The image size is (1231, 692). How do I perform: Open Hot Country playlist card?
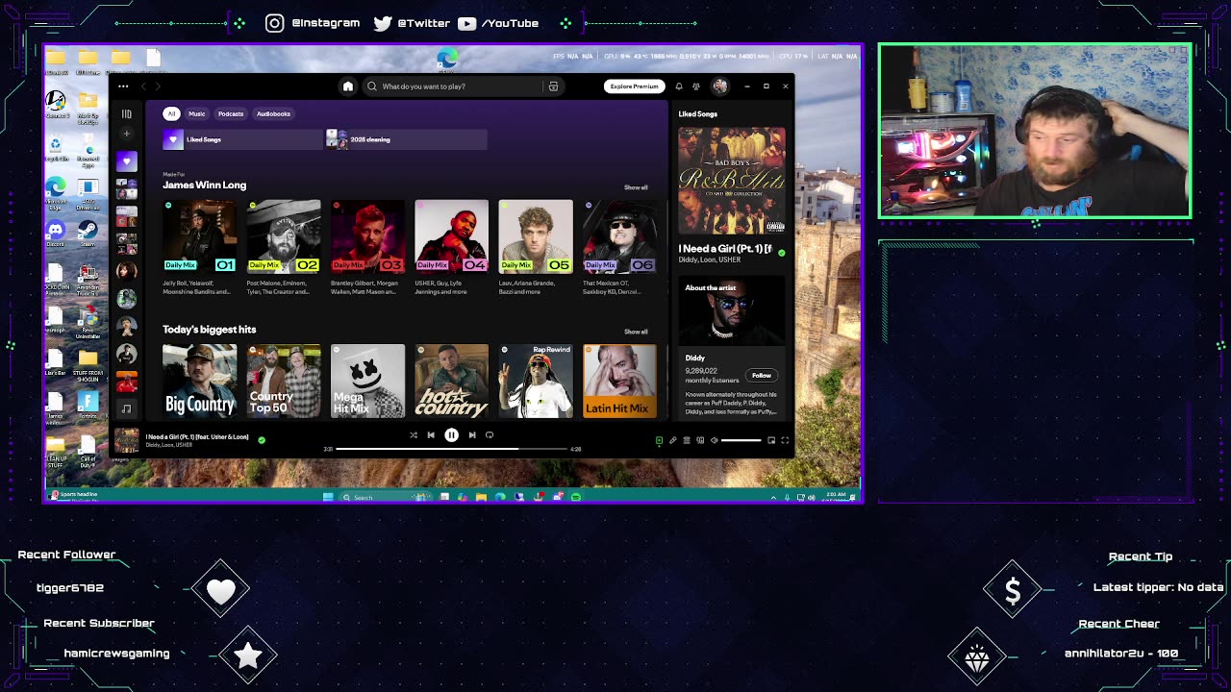[x=451, y=381]
